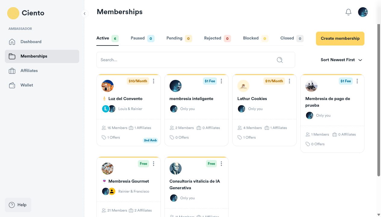Open the Membresía Gourmet card title
The height and width of the screenshot is (217, 381).
(x=129, y=181)
